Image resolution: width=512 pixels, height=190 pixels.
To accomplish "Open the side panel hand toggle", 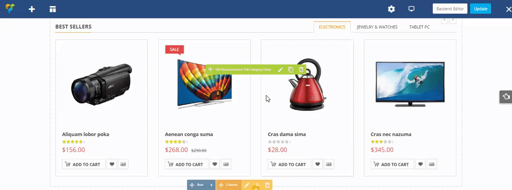I will (x=506, y=97).
